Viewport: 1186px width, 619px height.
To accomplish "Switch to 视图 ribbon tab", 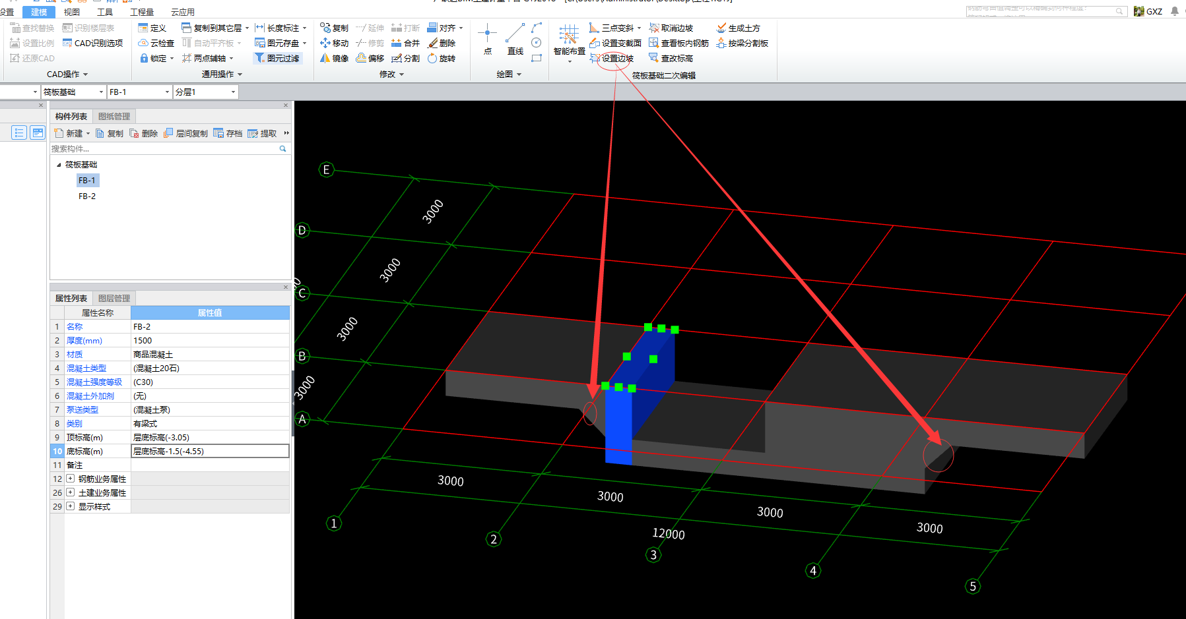I will [71, 12].
